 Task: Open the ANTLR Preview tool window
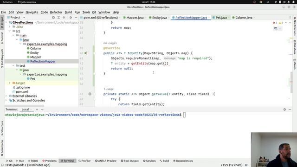coord(106,161)
